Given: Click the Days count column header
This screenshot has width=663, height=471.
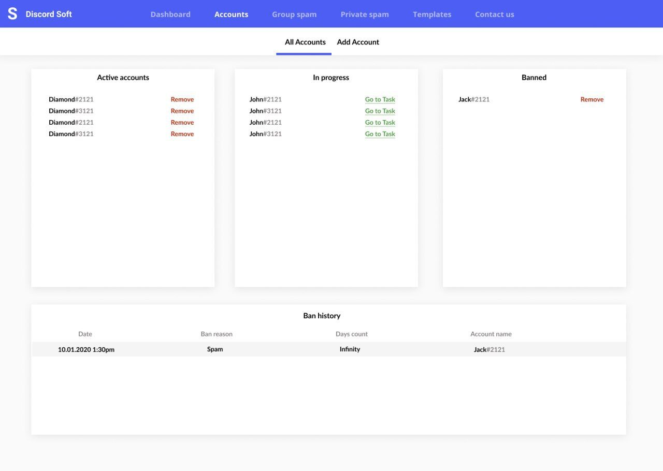Looking at the screenshot, I should [351, 334].
